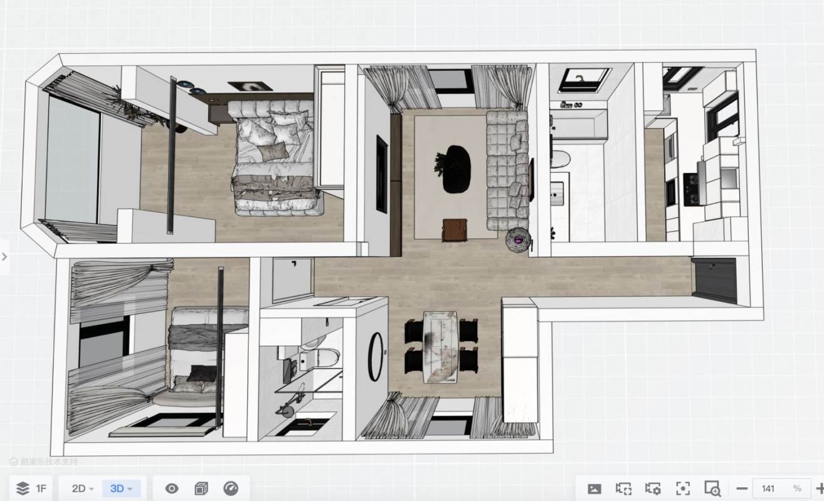Screen dimensions: 824x501
Task: Select the black oval coffee table
Action: point(456,168)
